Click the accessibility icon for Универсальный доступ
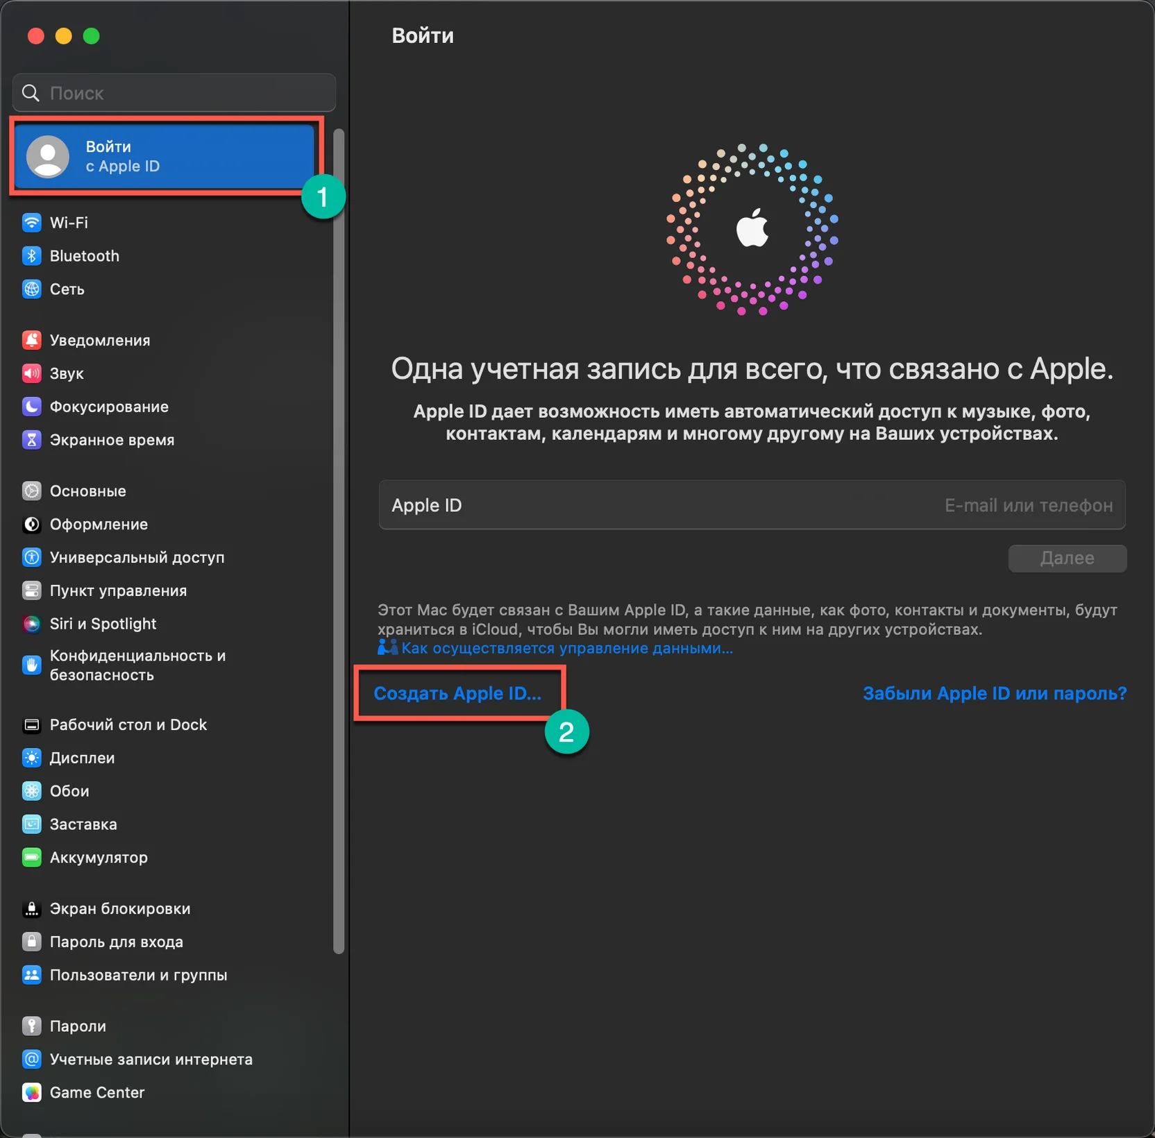The height and width of the screenshot is (1138, 1155). [32, 557]
